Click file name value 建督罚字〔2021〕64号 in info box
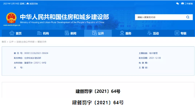This screenshot has width=195, height=106. click(x=35, y=63)
